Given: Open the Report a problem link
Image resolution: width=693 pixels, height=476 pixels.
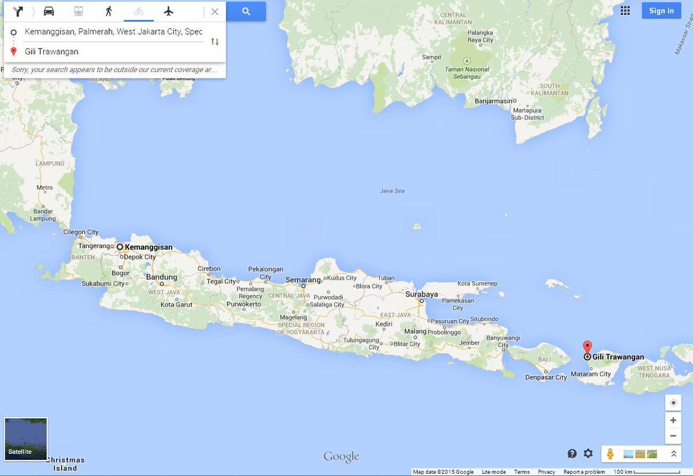Looking at the screenshot, I should pyautogui.click(x=583, y=471).
